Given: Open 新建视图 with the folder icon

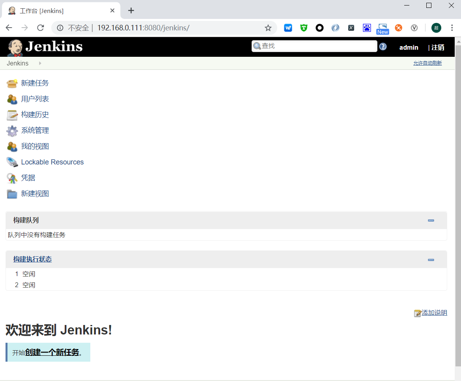Looking at the screenshot, I should [x=12, y=194].
